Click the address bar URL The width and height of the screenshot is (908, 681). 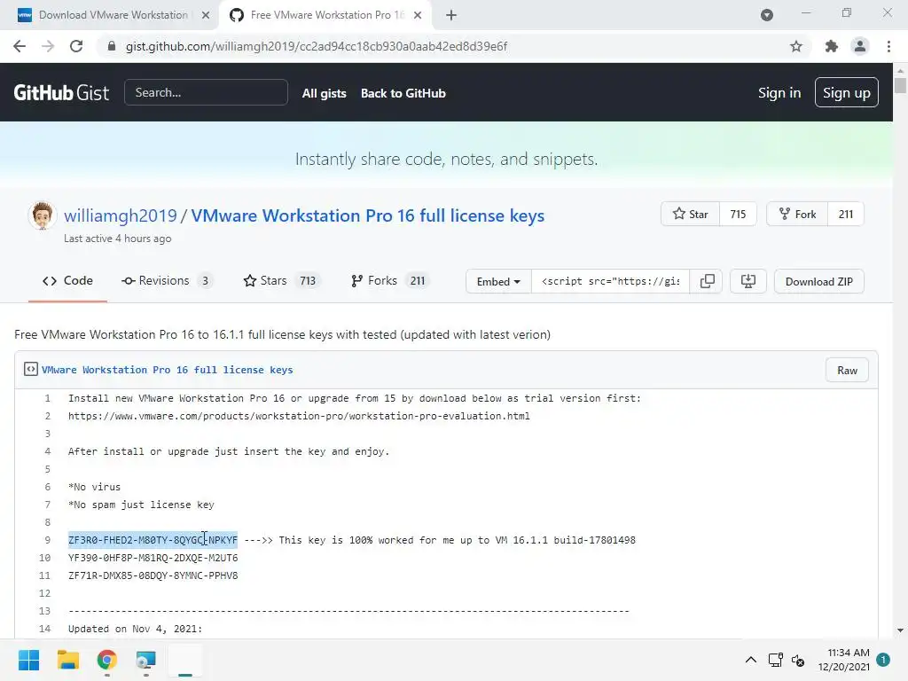[x=317, y=46]
